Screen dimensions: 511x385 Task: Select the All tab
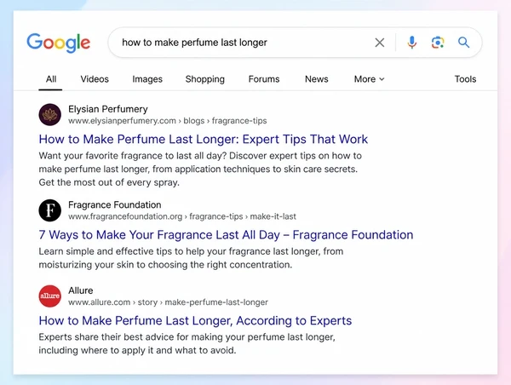coord(51,79)
